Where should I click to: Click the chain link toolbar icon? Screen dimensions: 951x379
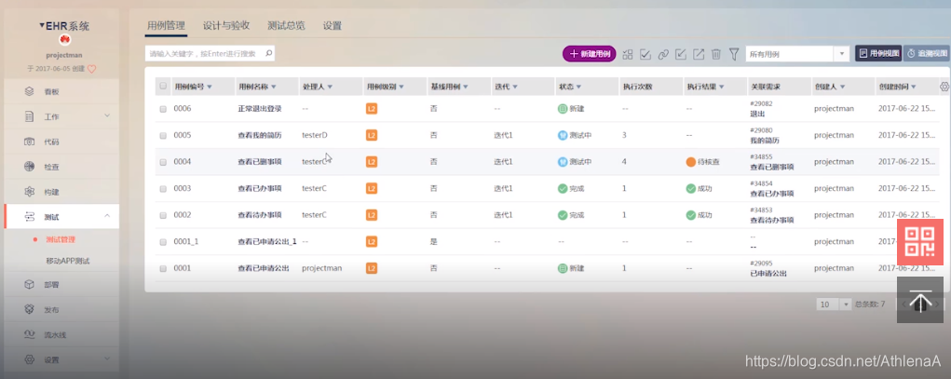pos(663,54)
